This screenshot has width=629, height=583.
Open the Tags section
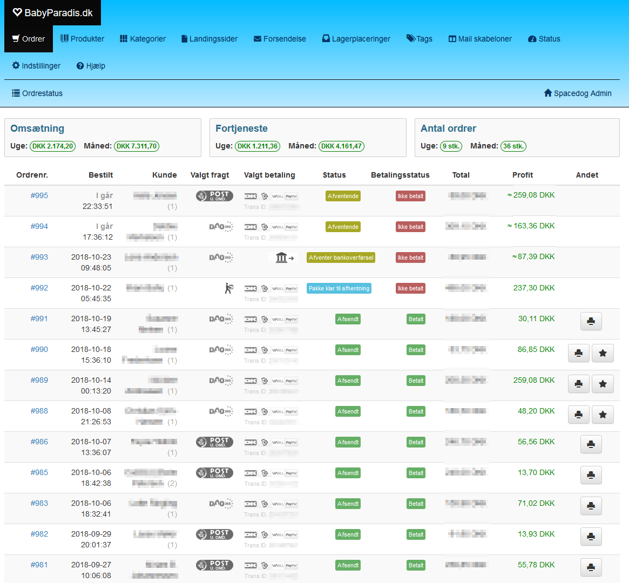pos(419,39)
